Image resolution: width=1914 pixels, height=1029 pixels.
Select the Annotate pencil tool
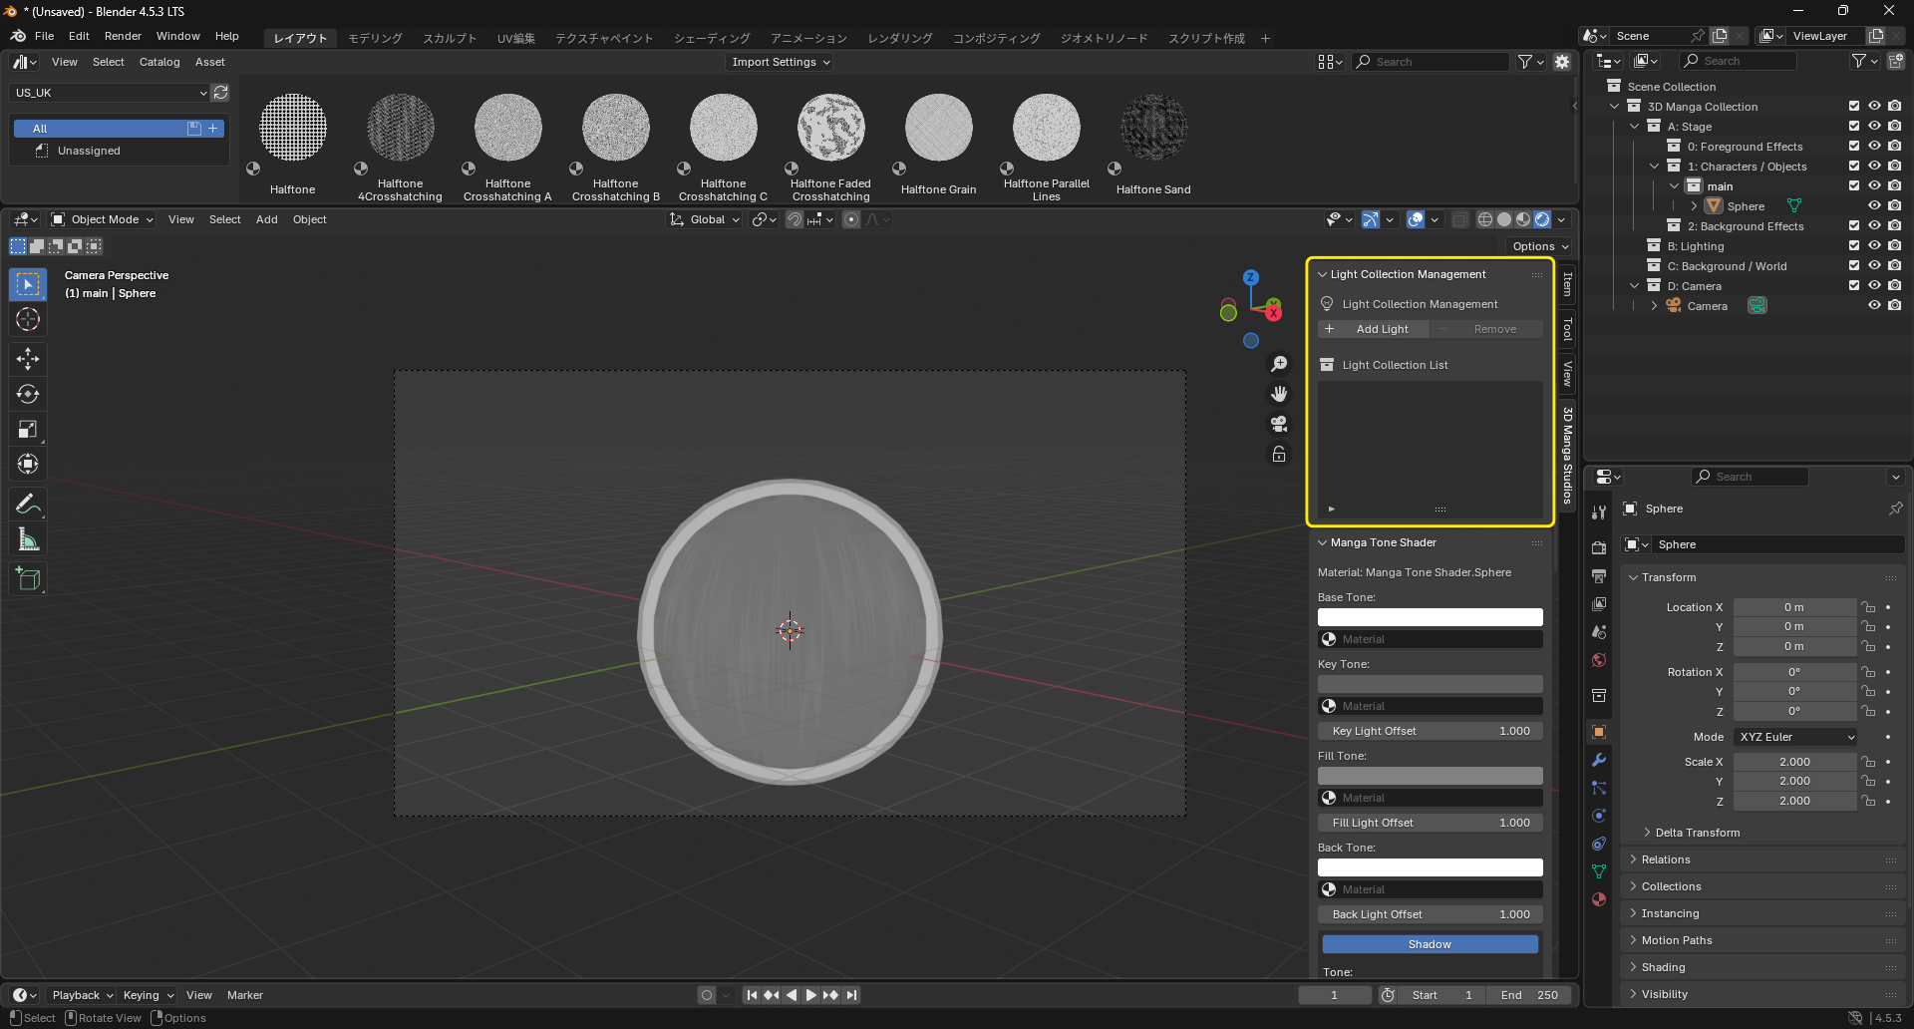(28, 504)
